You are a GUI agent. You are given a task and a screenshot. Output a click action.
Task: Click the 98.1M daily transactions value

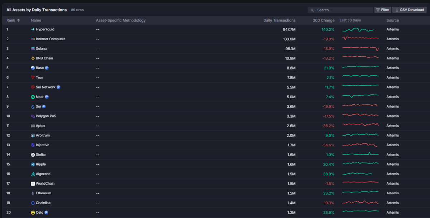[x=290, y=49]
